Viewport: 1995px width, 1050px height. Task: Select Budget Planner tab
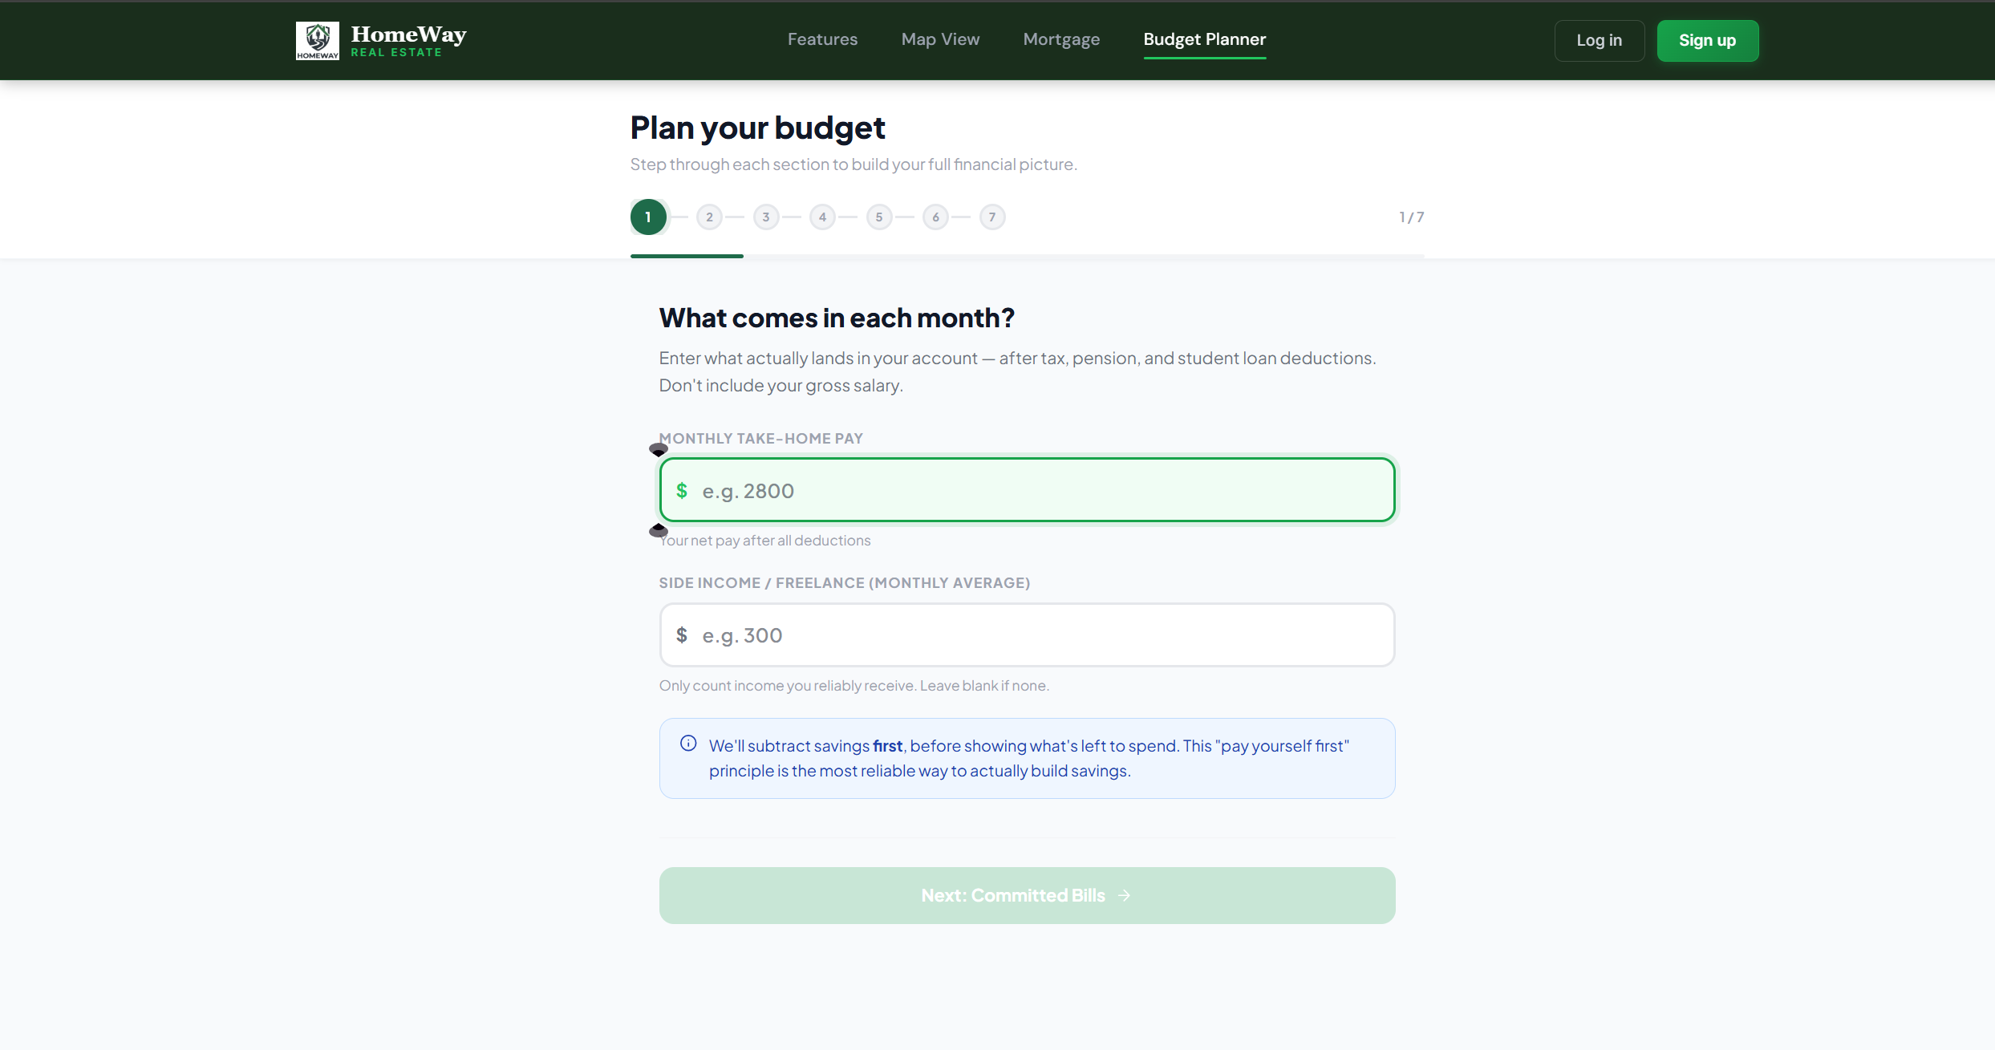pyautogui.click(x=1204, y=39)
